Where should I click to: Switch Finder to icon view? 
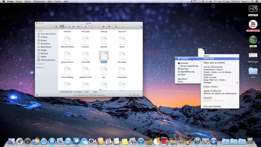click(x=62, y=27)
